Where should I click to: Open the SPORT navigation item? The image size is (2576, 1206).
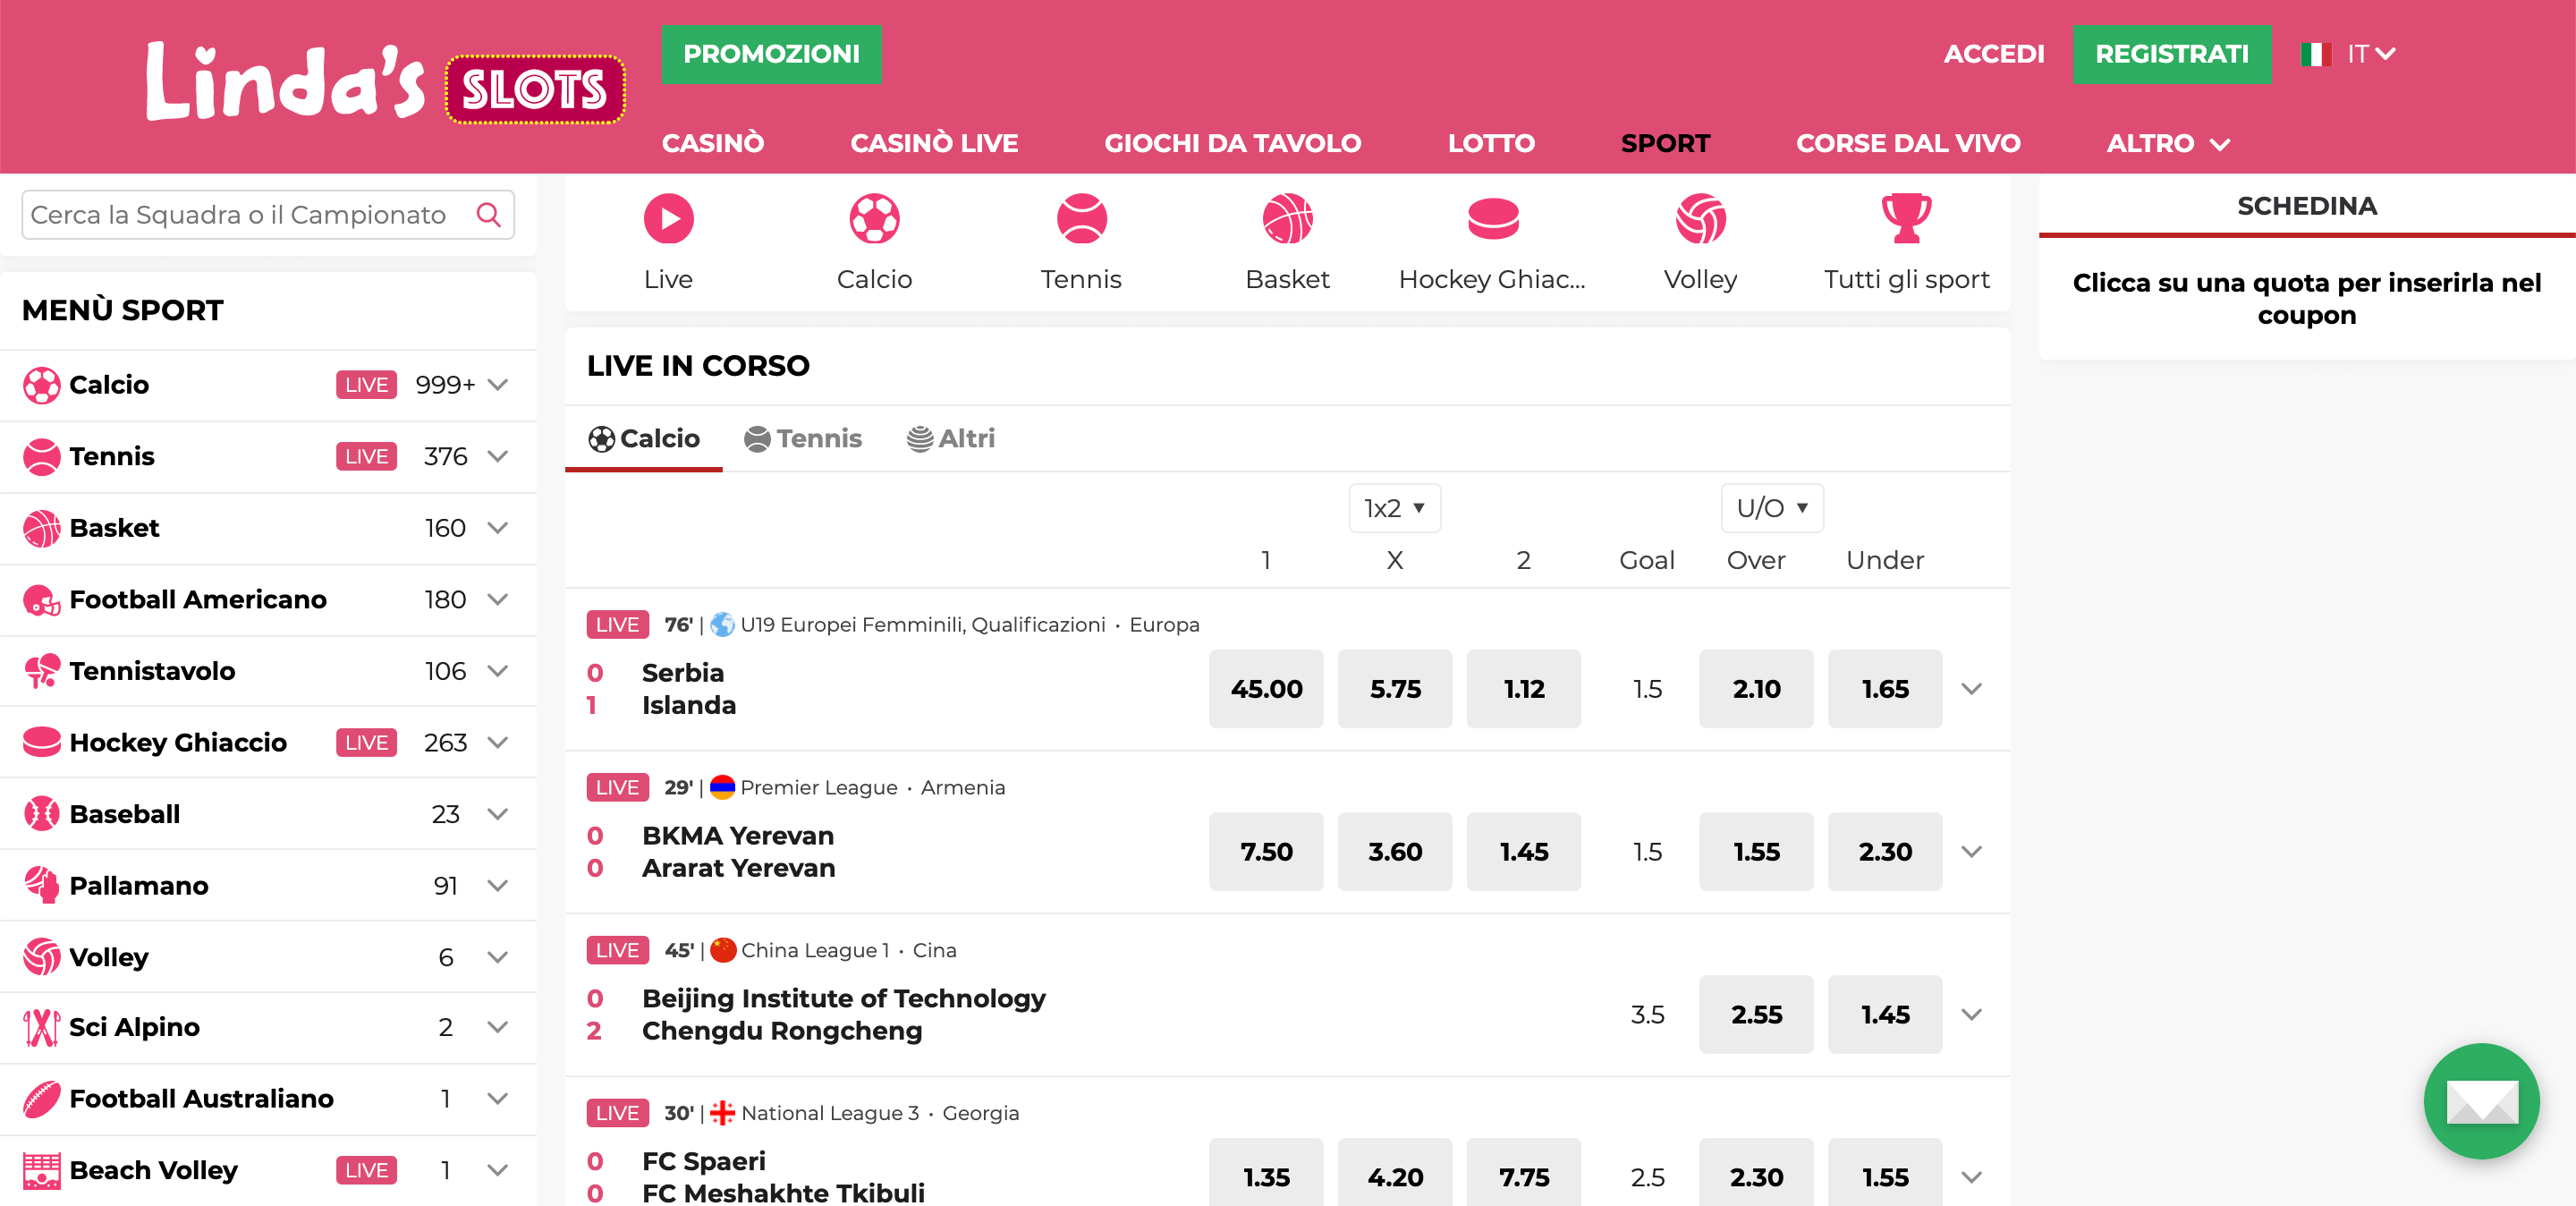coord(1665,144)
